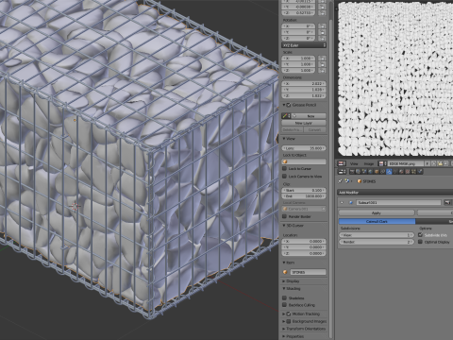Enable Backface Culling checkbox

(285, 305)
